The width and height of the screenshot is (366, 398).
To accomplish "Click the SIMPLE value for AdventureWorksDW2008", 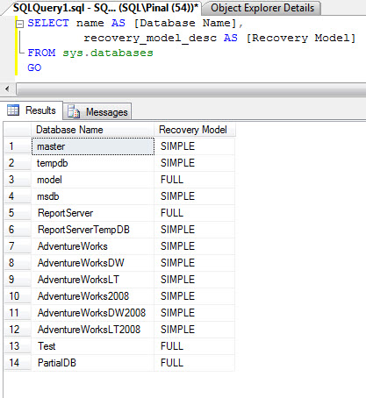I will click(195, 313).
